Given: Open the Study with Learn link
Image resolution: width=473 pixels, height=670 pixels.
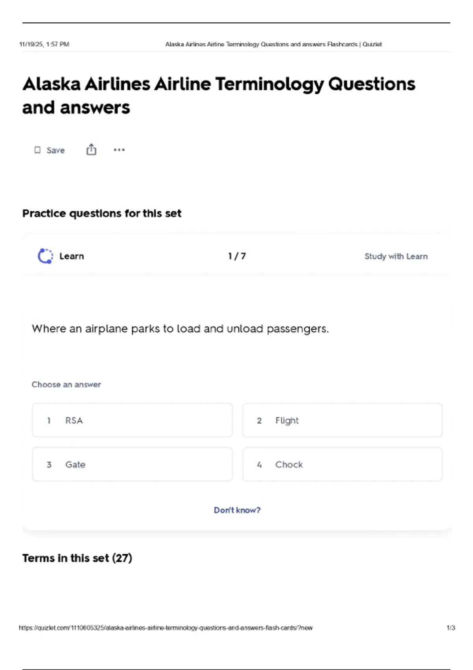Looking at the screenshot, I should tap(396, 256).
